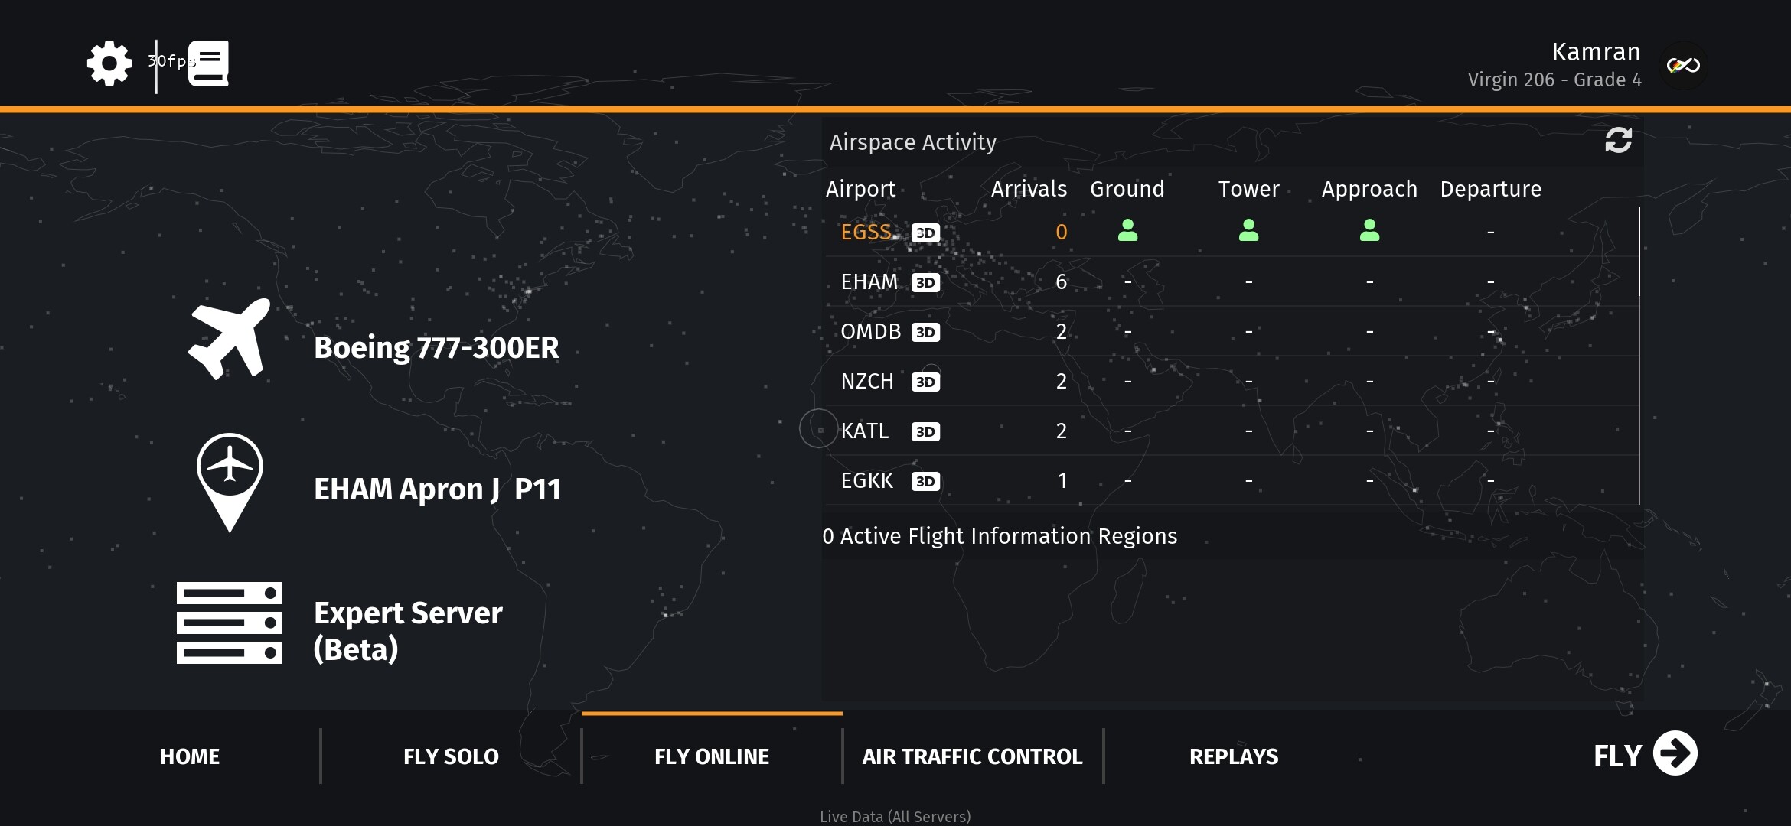Image resolution: width=1791 pixels, height=826 pixels.
Task: Click the server stack icon
Action: (x=229, y=623)
